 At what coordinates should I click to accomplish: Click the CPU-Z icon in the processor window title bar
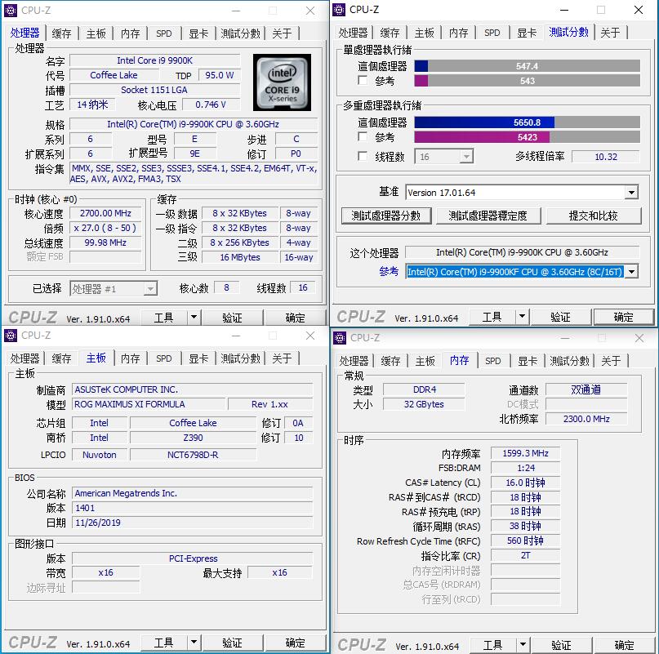(x=10, y=11)
